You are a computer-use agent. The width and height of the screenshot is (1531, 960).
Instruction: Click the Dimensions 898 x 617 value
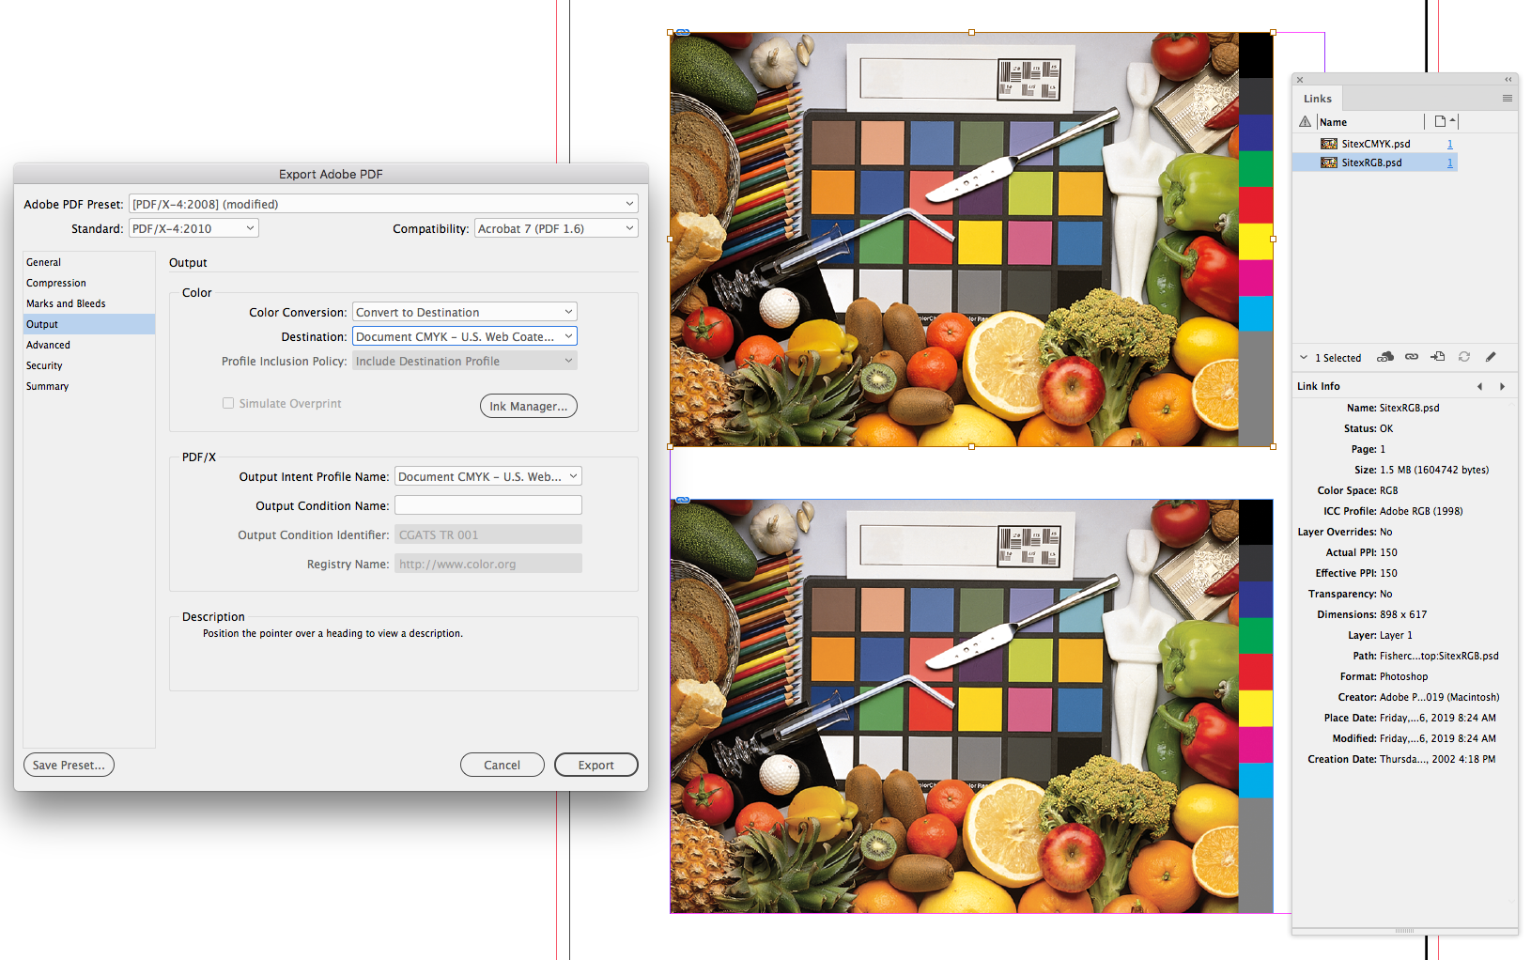click(1403, 614)
